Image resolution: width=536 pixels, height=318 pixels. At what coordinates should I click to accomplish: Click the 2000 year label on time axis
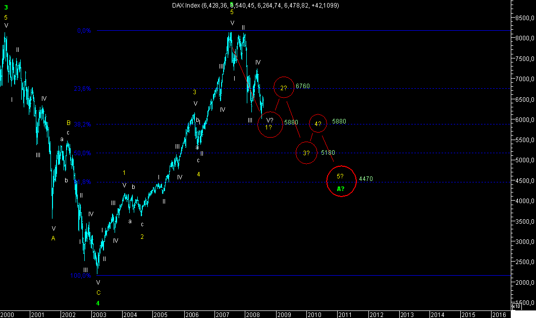point(7,314)
